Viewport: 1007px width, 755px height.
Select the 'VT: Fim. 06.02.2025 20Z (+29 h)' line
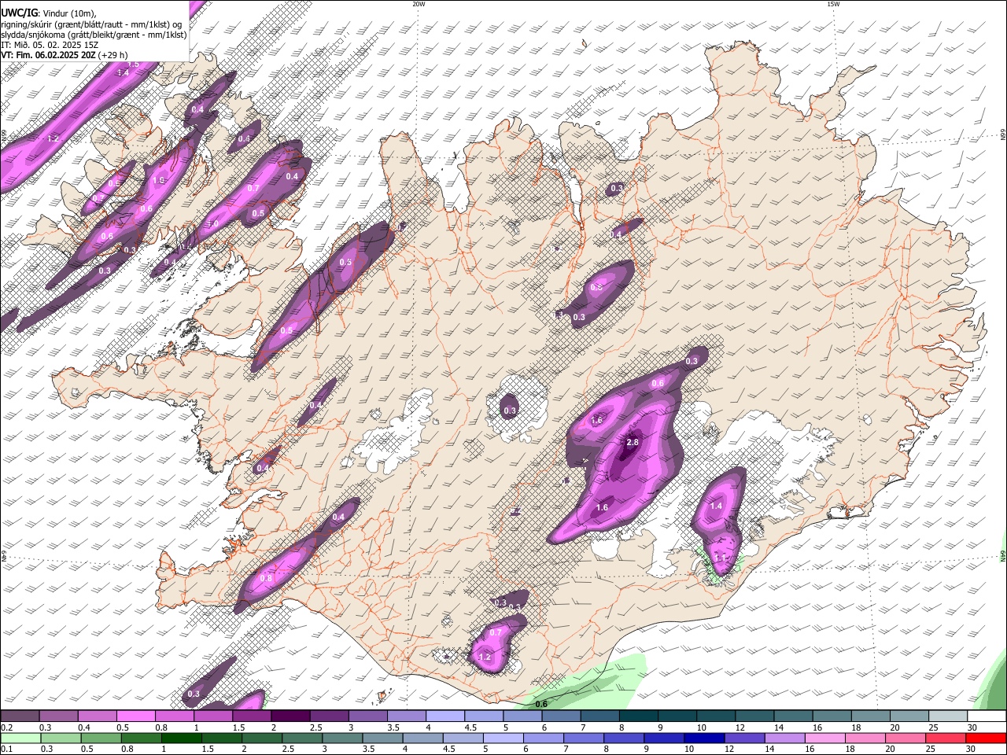[x=65, y=55]
